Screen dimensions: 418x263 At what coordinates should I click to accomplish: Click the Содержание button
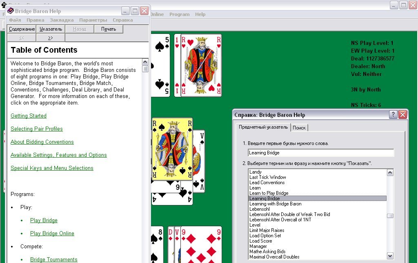(x=22, y=29)
